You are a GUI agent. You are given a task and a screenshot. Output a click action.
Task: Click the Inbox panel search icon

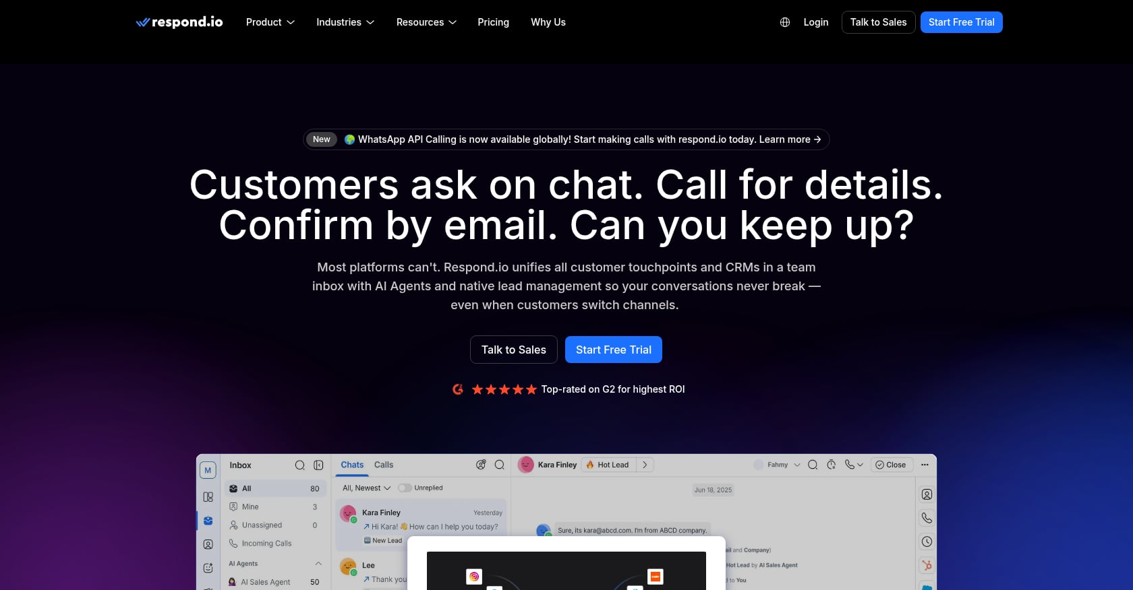point(300,465)
